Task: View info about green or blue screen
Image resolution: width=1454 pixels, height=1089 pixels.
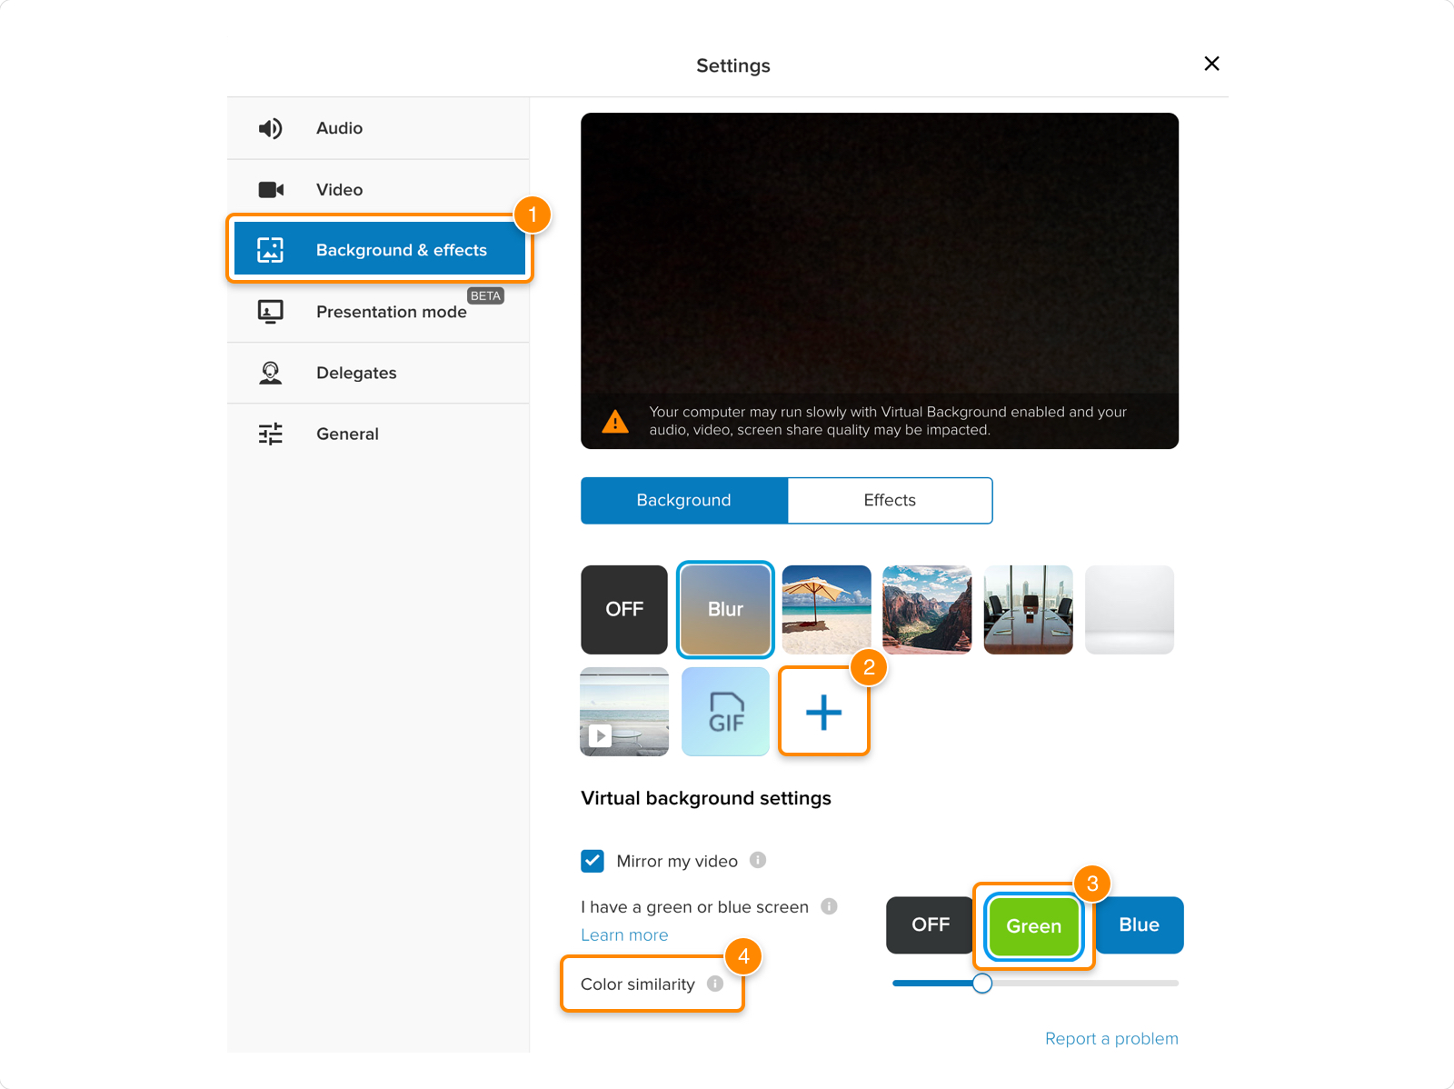Action: (x=830, y=906)
